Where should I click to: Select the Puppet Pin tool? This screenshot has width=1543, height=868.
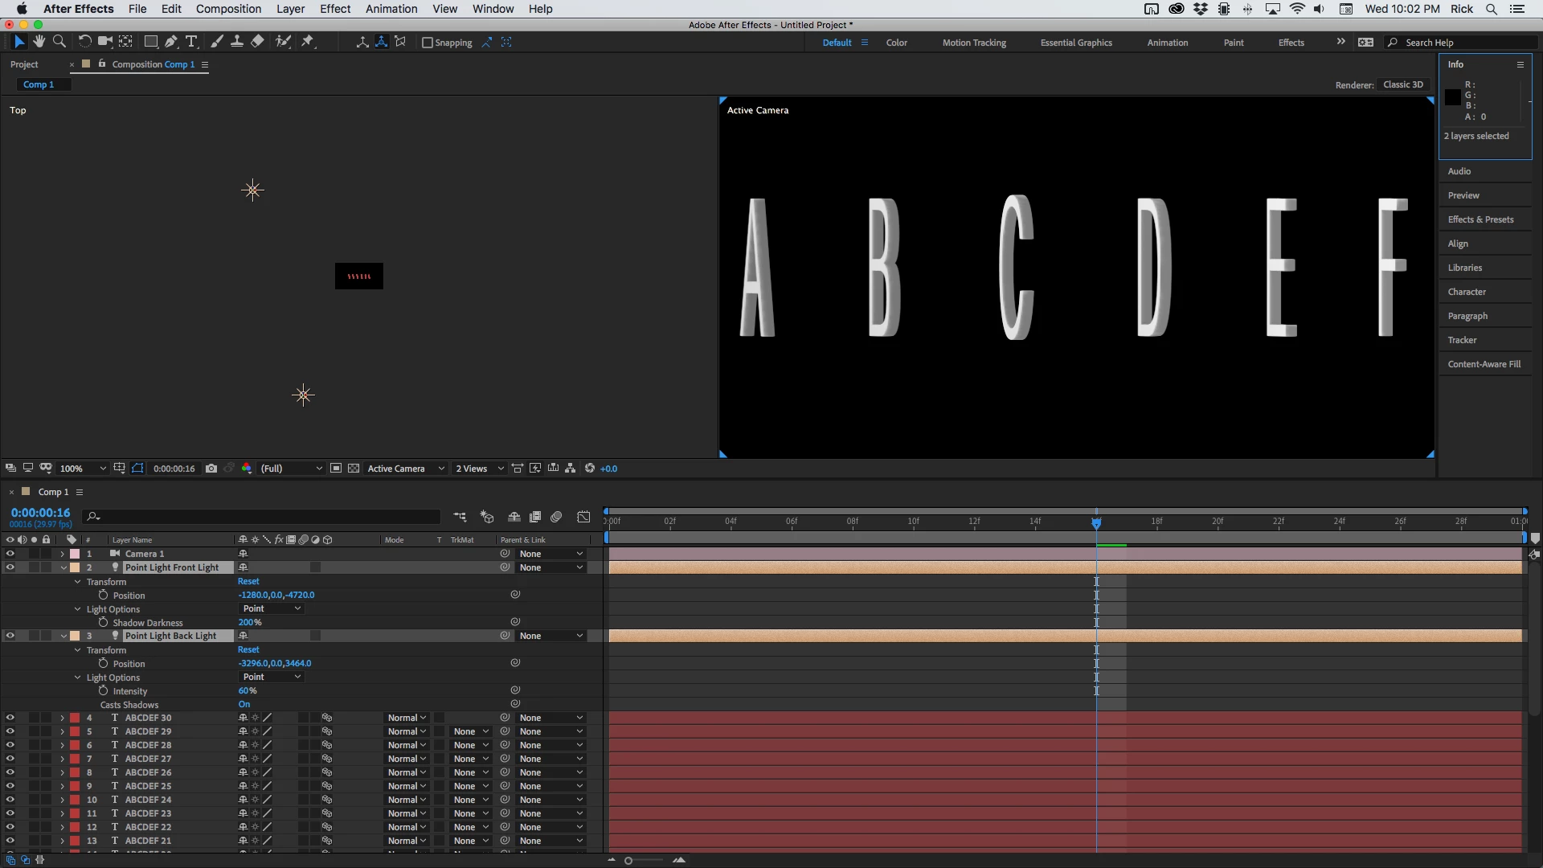pyautogui.click(x=307, y=42)
